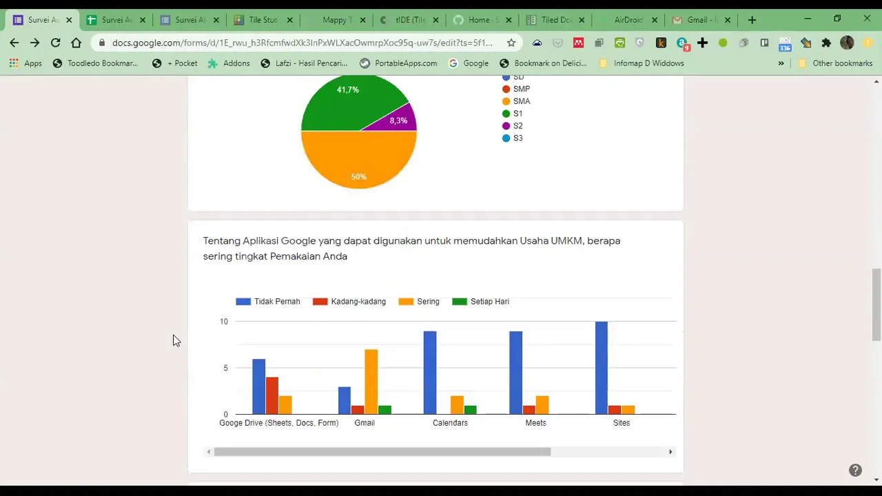Viewport: 882px width, 496px height.
Task: Reload the current Google Forms page
Action: click(56, 43)
